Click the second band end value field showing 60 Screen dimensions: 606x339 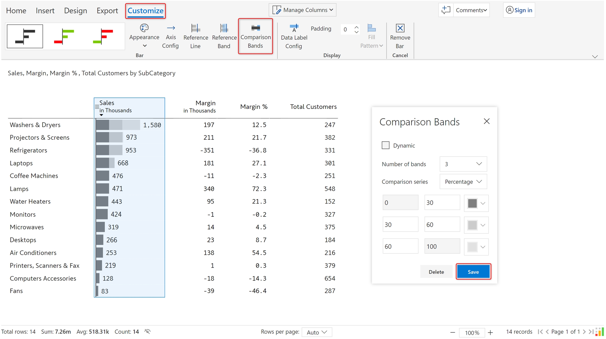coord(442,225)
